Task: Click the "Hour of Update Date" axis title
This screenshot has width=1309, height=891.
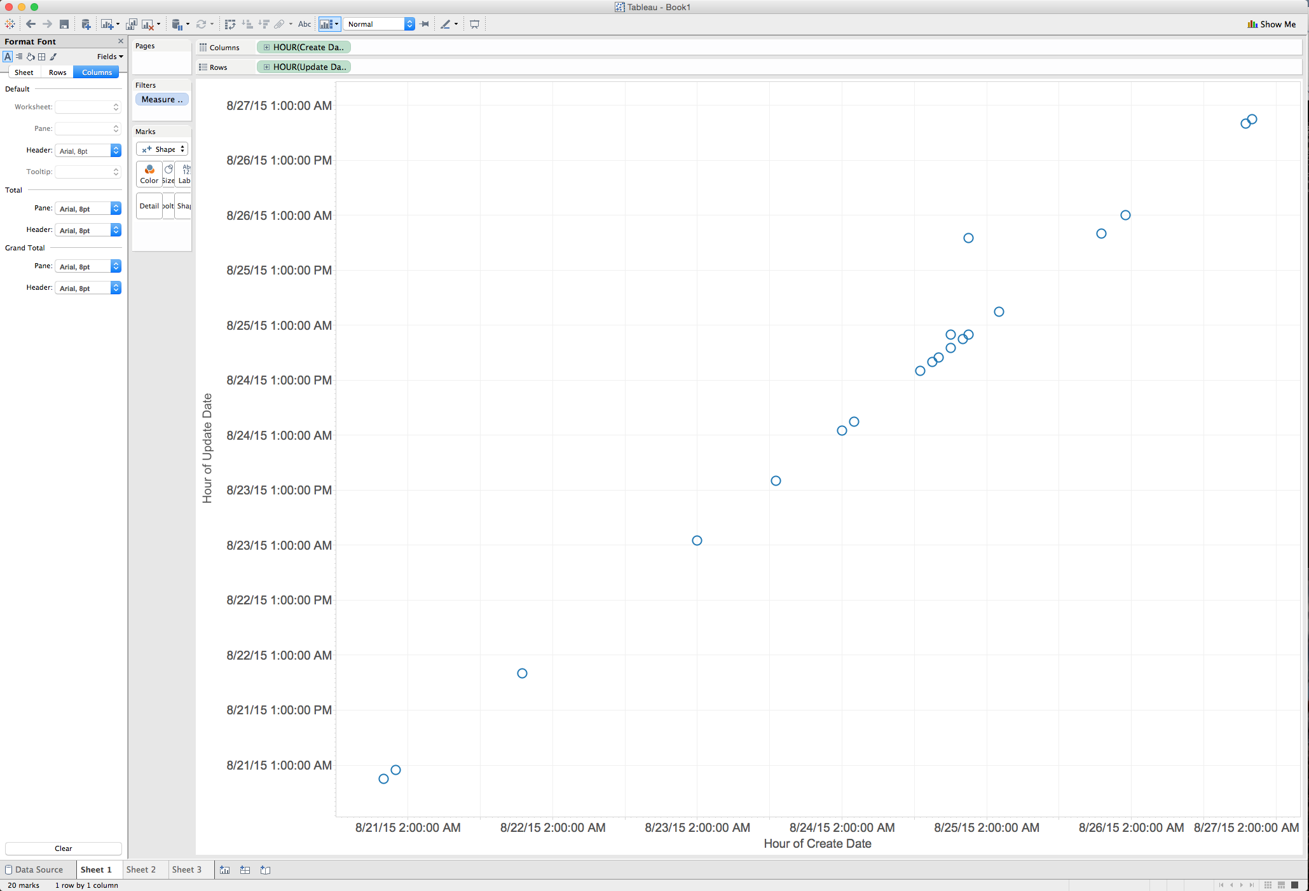Action: 207,448
